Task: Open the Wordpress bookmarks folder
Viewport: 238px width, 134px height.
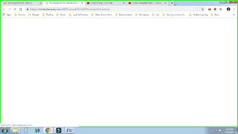Action: (142, 15)
